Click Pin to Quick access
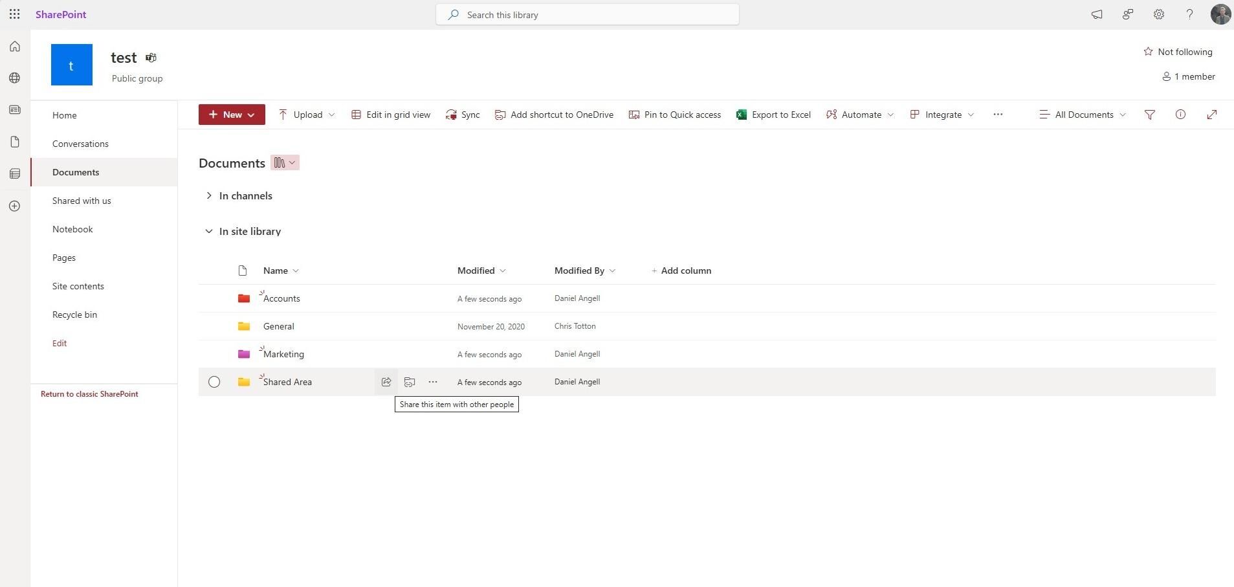This screenshot has width=1234, height=587. (675, 115)
